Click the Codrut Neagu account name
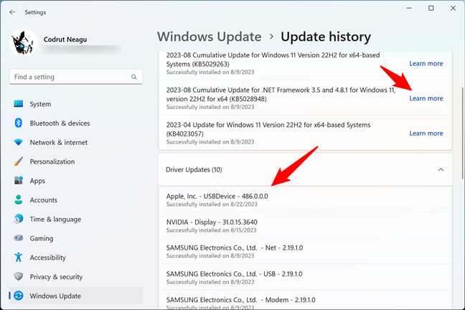Screen dimensions: 465x310 65,39
